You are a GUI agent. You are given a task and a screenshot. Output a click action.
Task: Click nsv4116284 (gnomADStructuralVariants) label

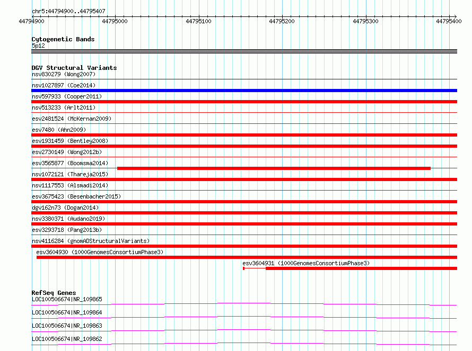pos(91,241)
